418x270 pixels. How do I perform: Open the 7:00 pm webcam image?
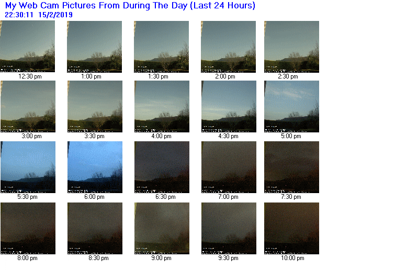coord(229,167)
